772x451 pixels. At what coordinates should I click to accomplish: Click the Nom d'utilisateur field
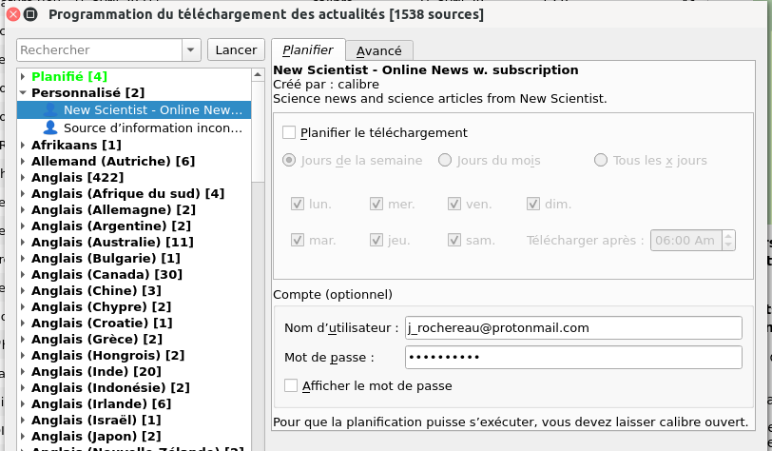tap(572, 328)
